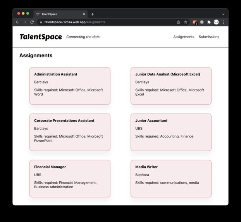Click the grey circular extension icon

point(202,22)
